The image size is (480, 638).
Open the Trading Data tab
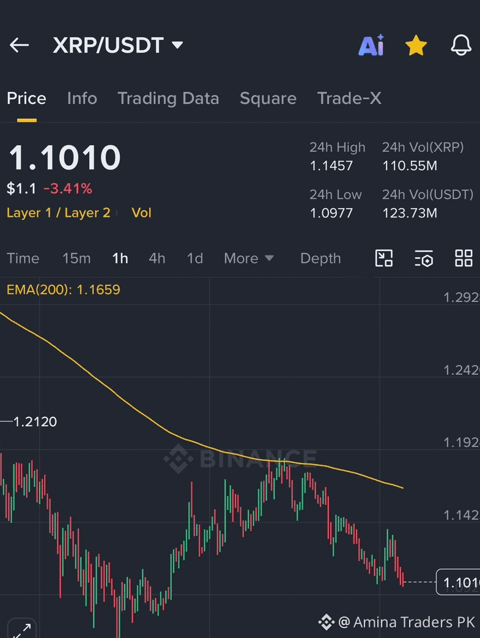(168, 99)
